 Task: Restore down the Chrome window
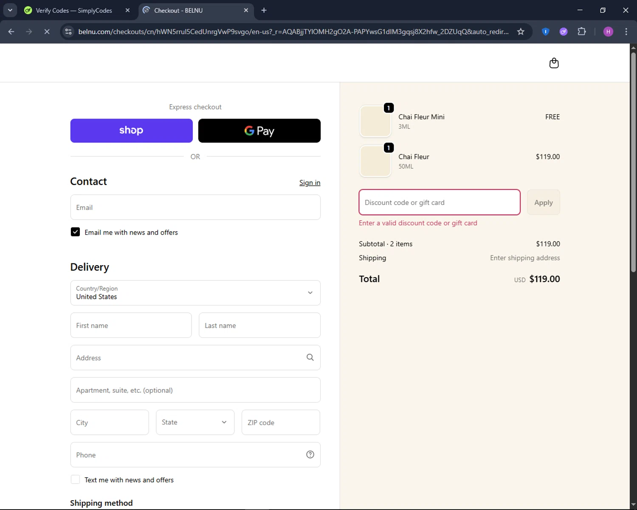click(x=603, y=10)
